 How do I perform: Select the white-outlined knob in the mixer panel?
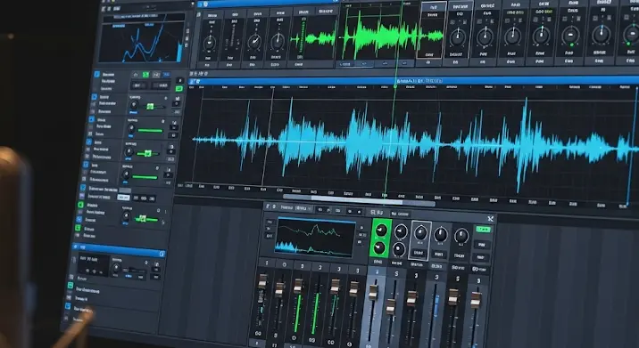coord(420,233)
